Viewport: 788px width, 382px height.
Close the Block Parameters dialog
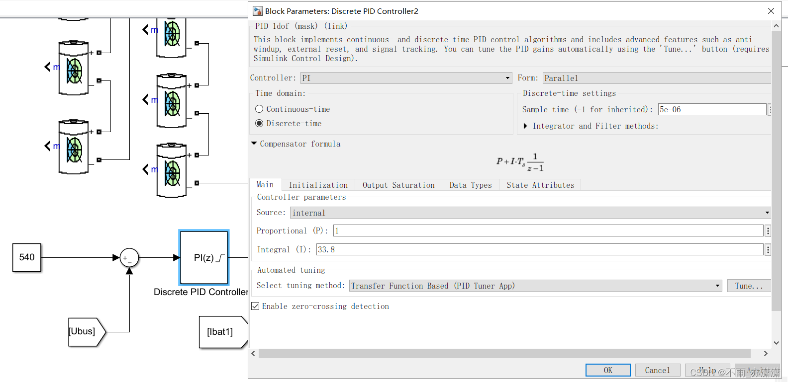click(x=771, y=11)
